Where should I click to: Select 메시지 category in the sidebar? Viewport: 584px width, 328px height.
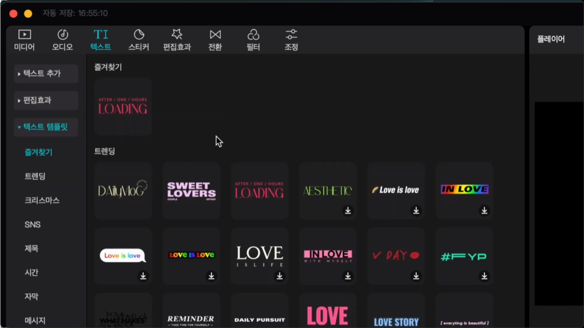[x=35, y=321]
